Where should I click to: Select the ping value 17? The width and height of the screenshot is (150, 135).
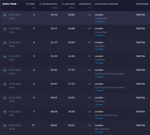point(33,125)
